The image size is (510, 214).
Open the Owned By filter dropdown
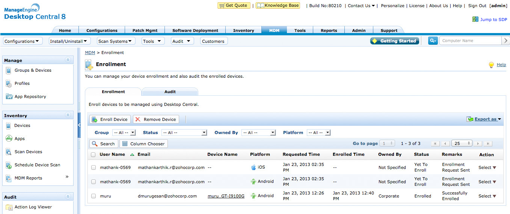(259, 133)
